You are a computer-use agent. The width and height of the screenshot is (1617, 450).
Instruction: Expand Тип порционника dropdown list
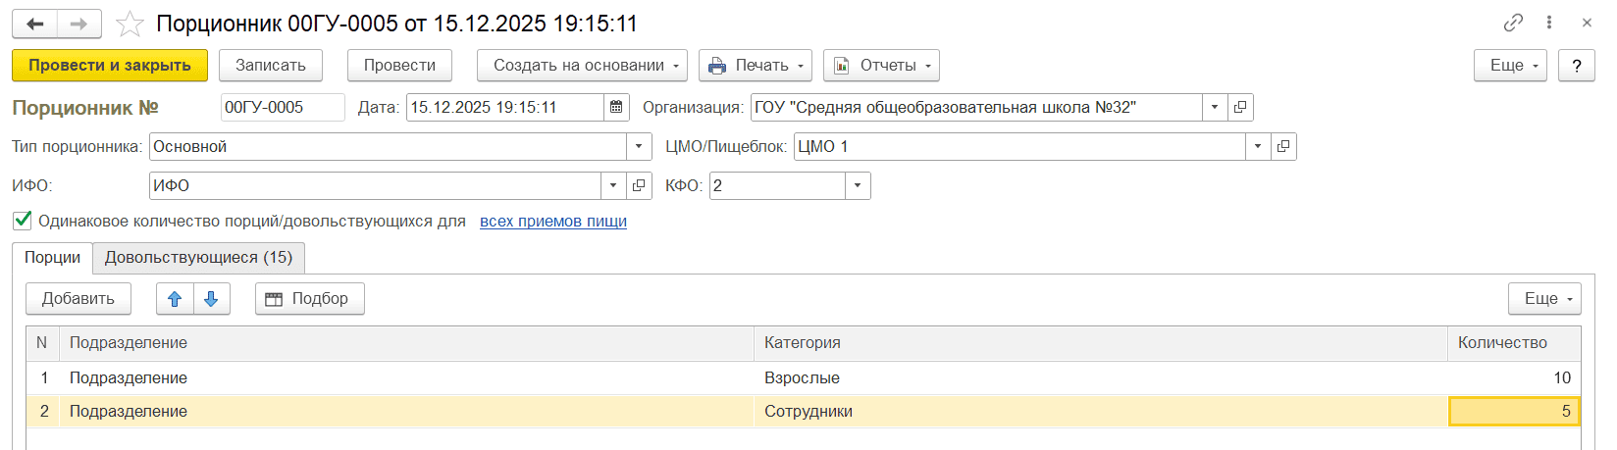coord(639,147)
